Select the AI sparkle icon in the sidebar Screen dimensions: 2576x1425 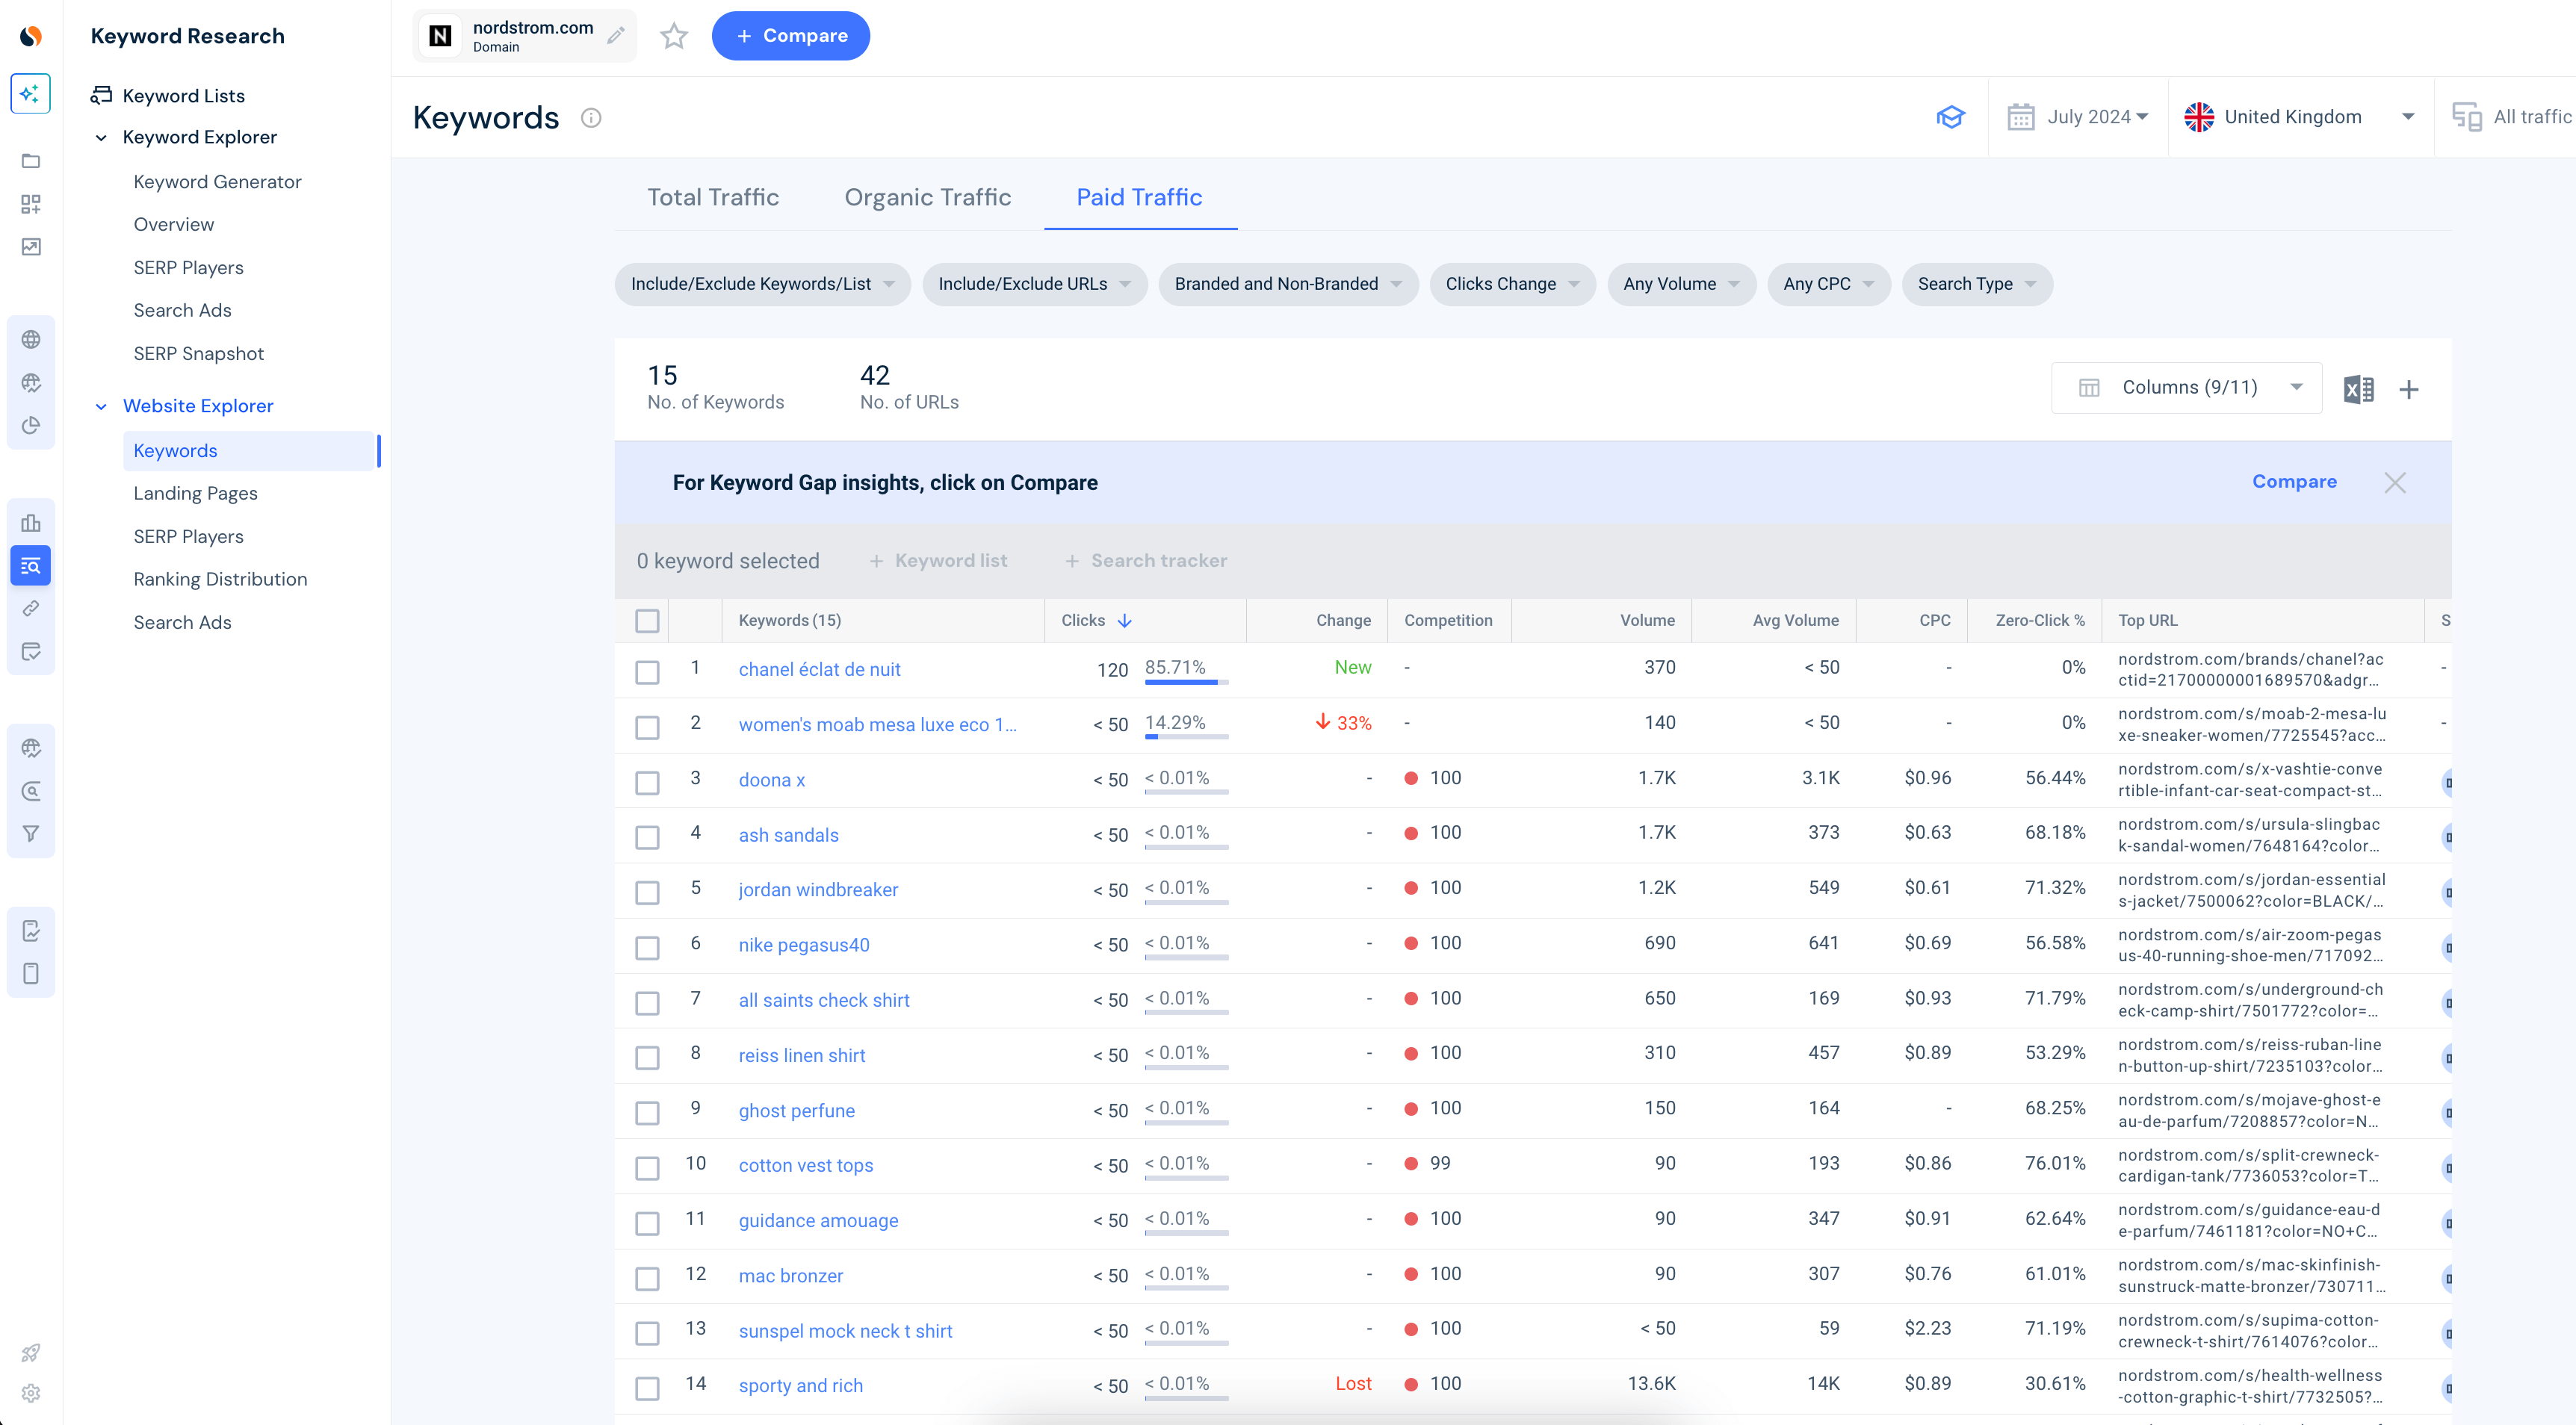pos(30,93)
